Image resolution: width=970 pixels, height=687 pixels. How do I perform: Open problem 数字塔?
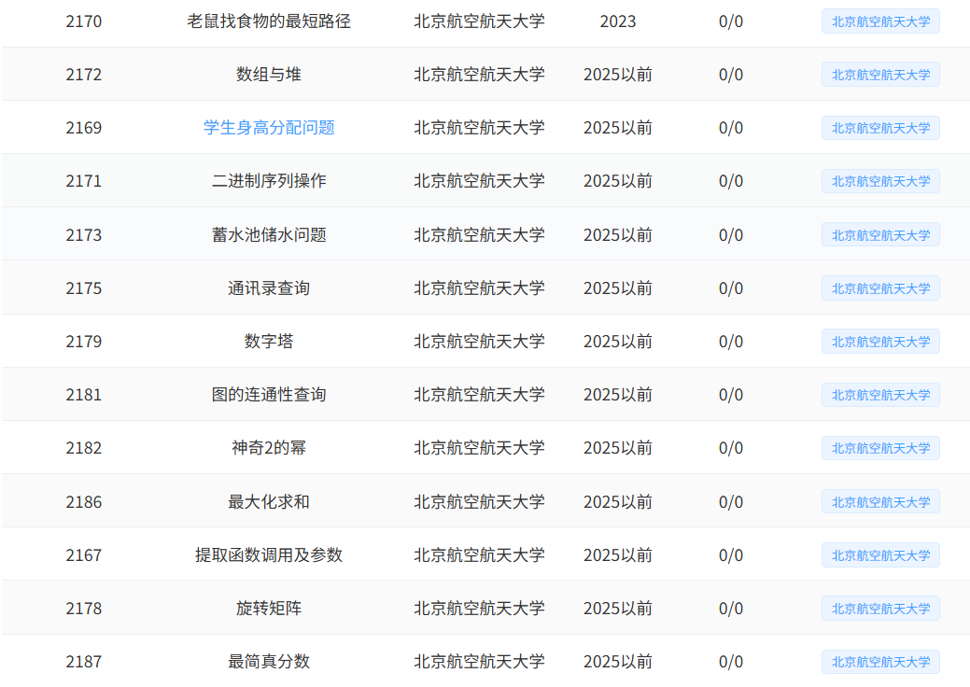pyautogui.click(x=269, y=342)
